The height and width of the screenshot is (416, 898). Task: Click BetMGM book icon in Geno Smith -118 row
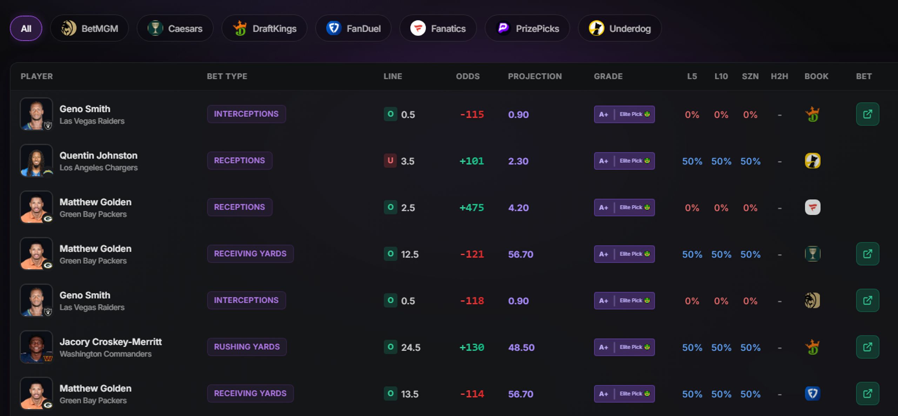812,301
